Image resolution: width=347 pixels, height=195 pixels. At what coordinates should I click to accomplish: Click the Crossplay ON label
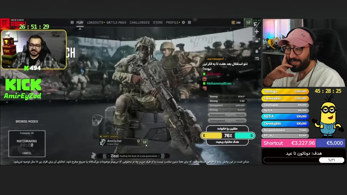click(x=27, y=133)
